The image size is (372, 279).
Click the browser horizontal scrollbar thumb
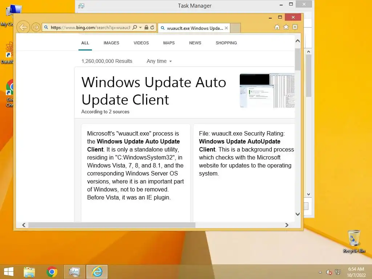(x=112, y=225)
